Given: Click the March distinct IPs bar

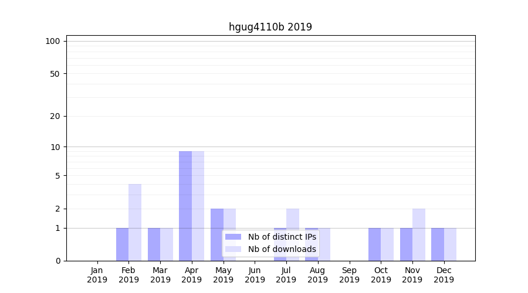Looking at the screenshot, I should (154, 244).
